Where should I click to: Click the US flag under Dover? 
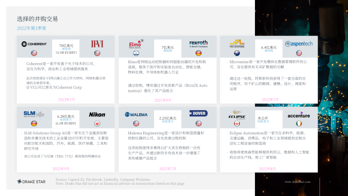199,123
